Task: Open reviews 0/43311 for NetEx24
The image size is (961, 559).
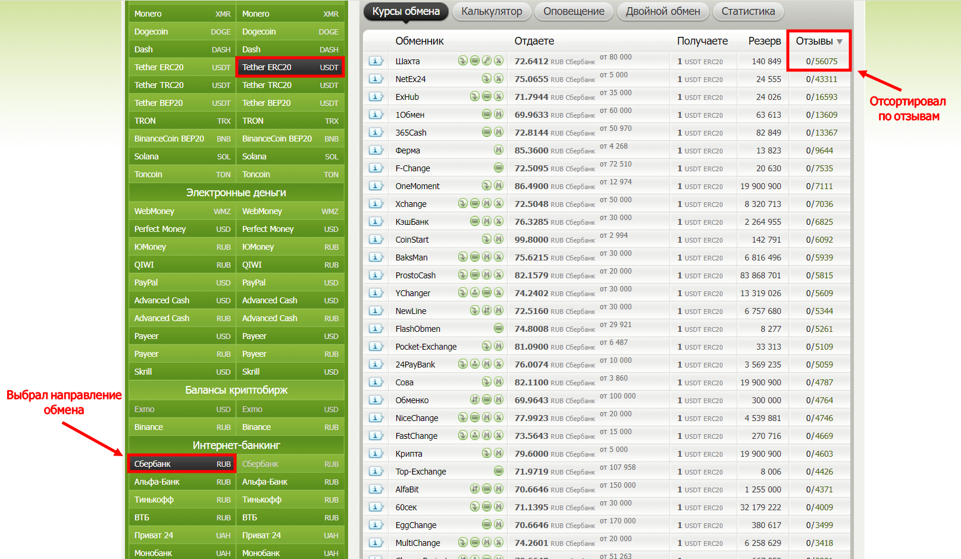Action: click(x=822, y=79)
